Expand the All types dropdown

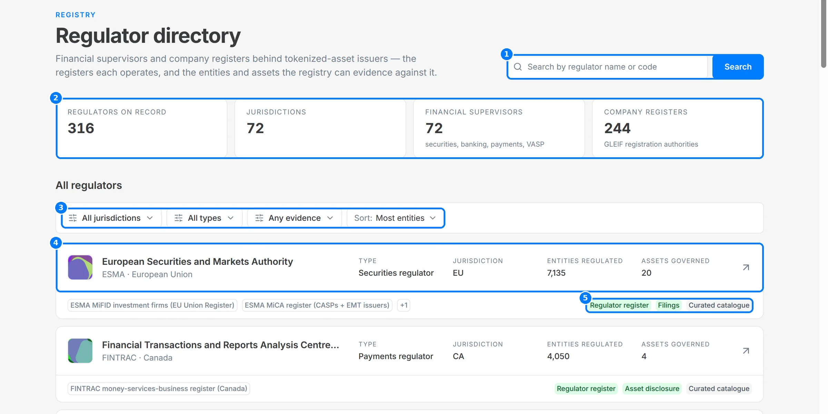tap(205, 218)
